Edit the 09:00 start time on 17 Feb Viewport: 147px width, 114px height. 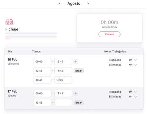(42, 93)
